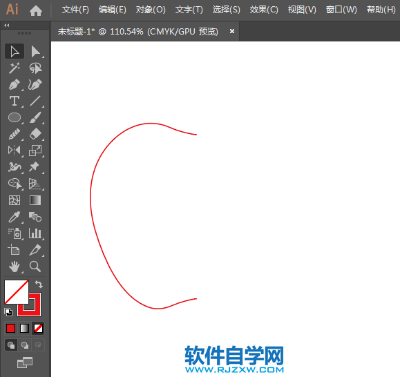Pick the Eyedropper tool
Screen dimensions: 400x377
point(15,217)
